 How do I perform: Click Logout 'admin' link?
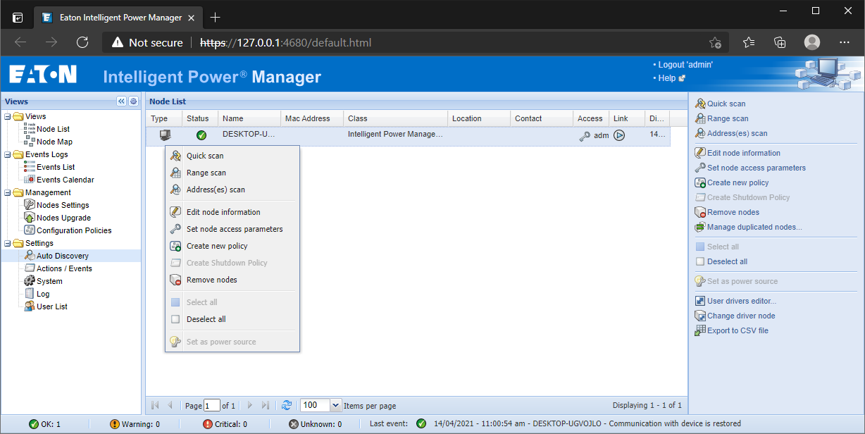[x=685, y=64]
